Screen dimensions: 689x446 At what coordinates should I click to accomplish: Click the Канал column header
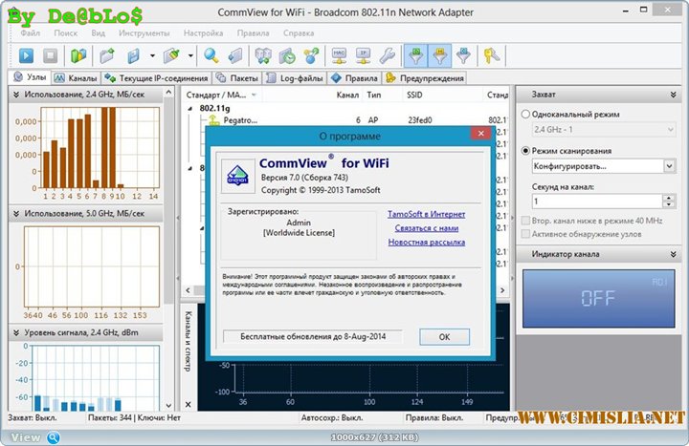(347, 95)
